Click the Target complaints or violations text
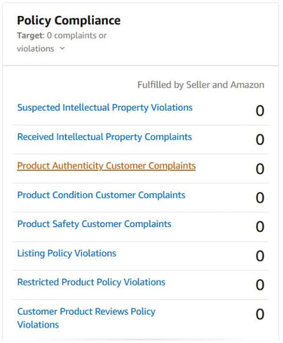This screenshot has width=283, height=343. click(62, 42)
